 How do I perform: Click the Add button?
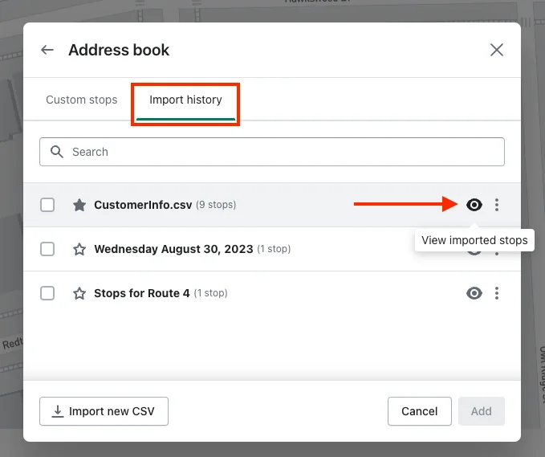482,411
